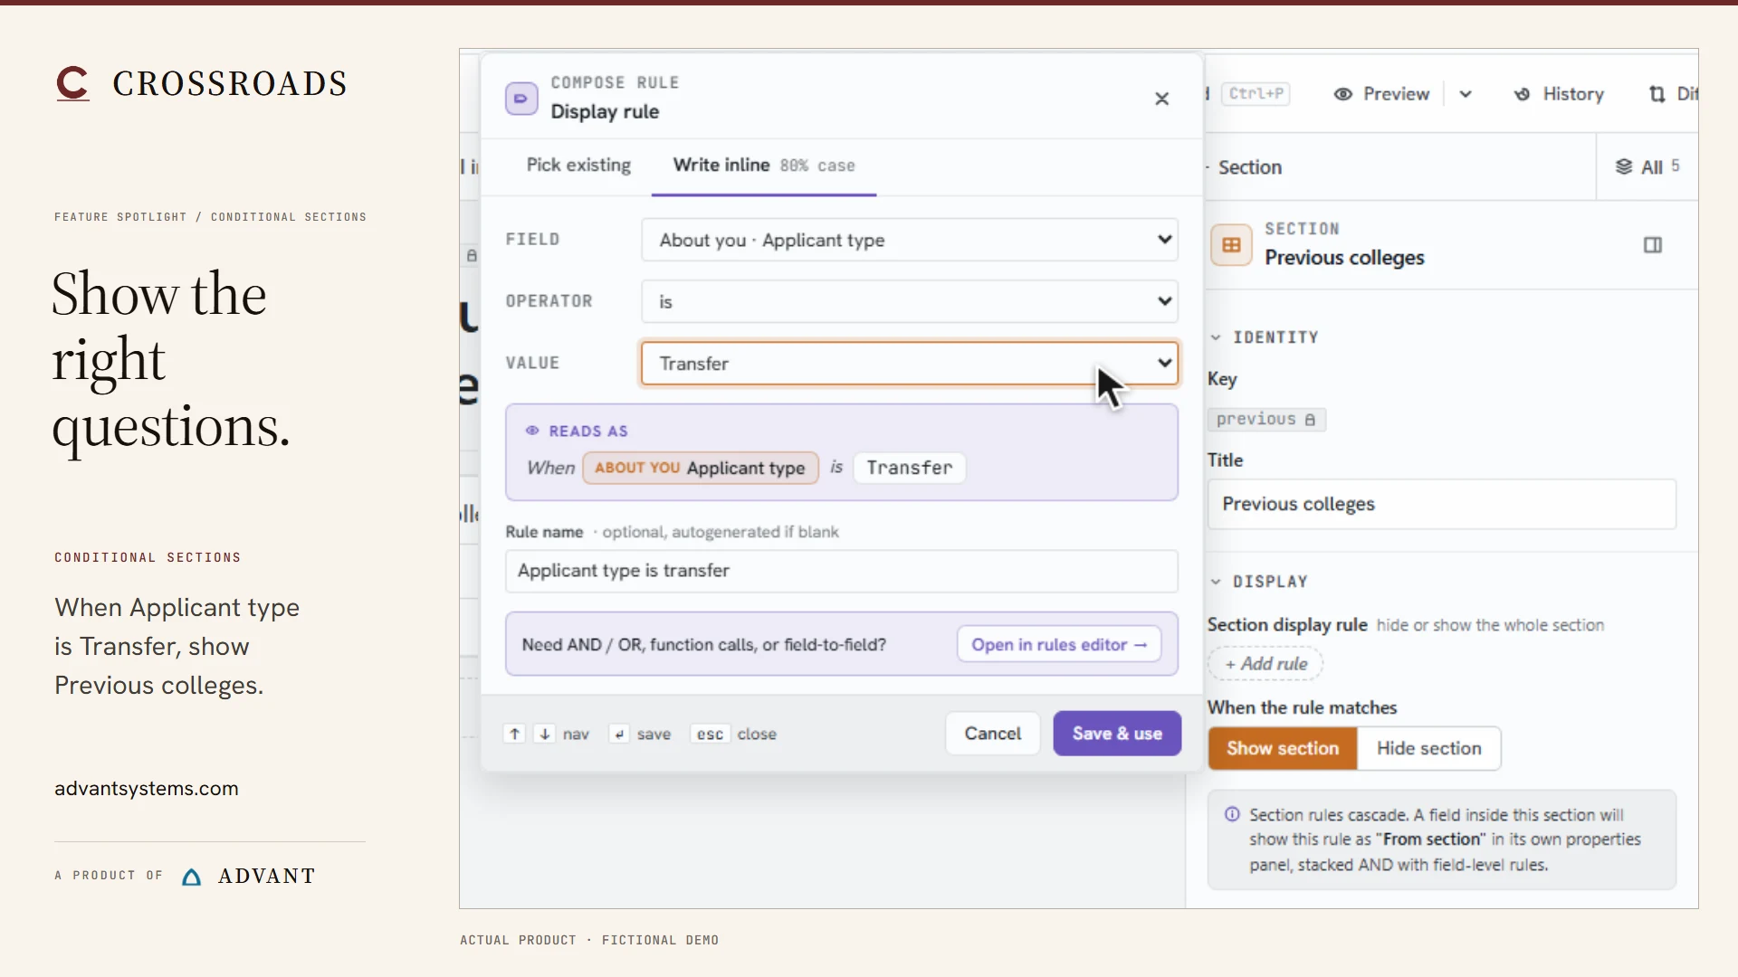1738x977 pixels.
Task: Select Hide section option
Action: [x=1429, y=748]
